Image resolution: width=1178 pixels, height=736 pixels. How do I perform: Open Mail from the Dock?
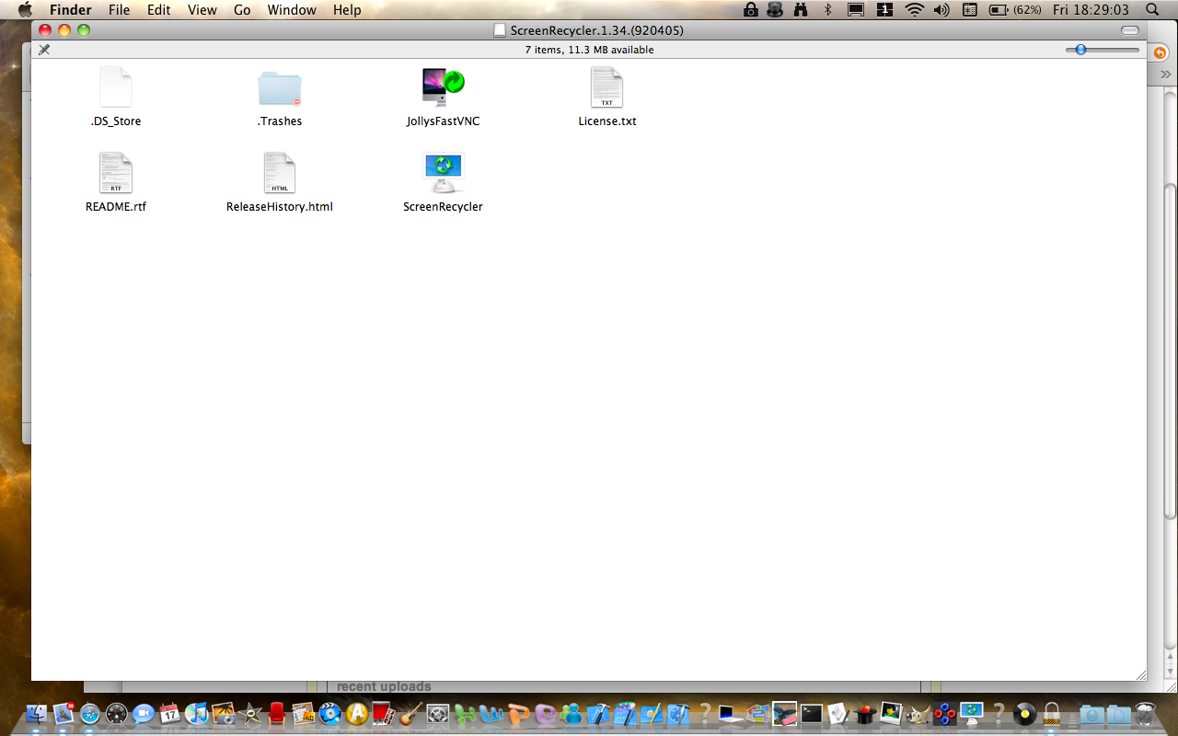coord(64,713)
